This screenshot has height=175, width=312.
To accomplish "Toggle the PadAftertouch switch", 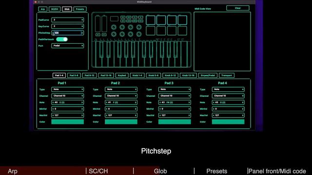I will click(x=62, y=39).
